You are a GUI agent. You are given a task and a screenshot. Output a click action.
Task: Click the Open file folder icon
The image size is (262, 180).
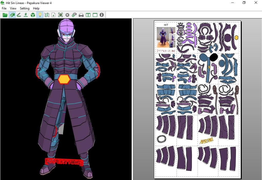[5, 15]
